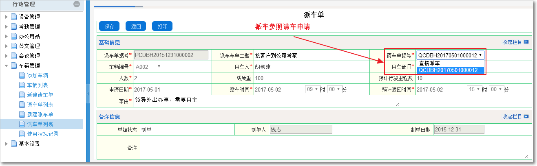Open the 需车时间 hour dropdown
The height and width of the screenshot is (166, 537).
(x=311, y=89)
